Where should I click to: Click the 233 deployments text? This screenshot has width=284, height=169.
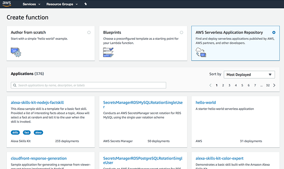67,141
